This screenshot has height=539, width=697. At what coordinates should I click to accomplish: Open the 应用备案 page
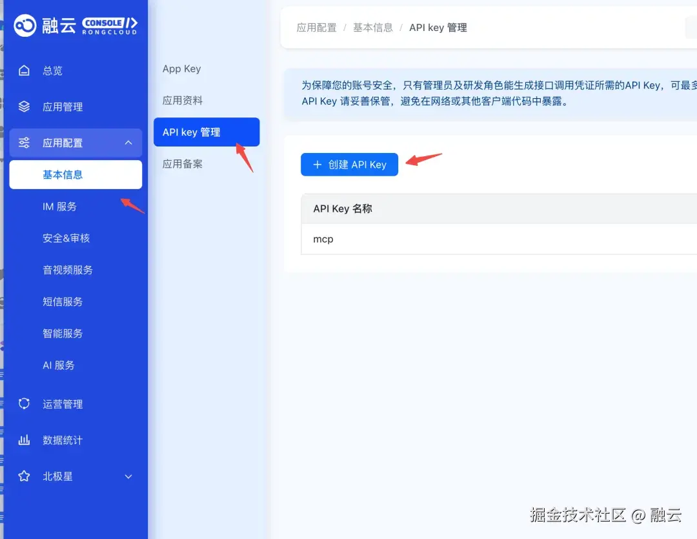[181, 163]
